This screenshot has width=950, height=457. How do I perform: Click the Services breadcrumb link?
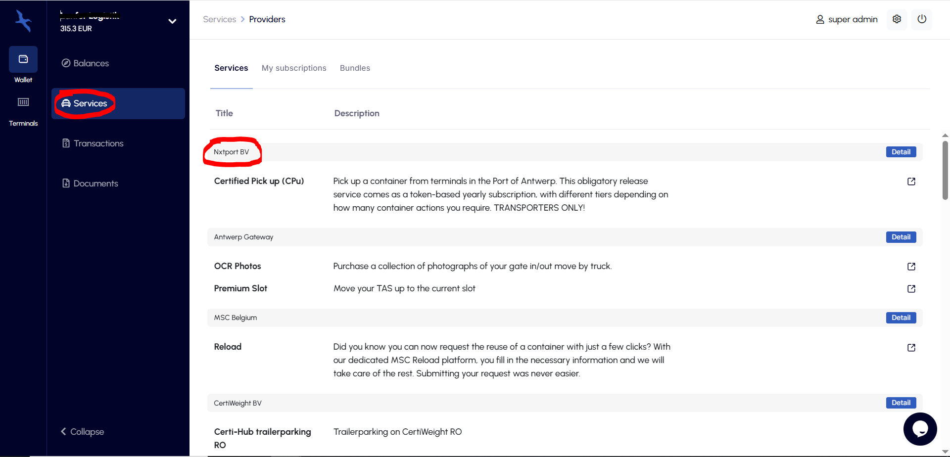click(x=220, y=19)
